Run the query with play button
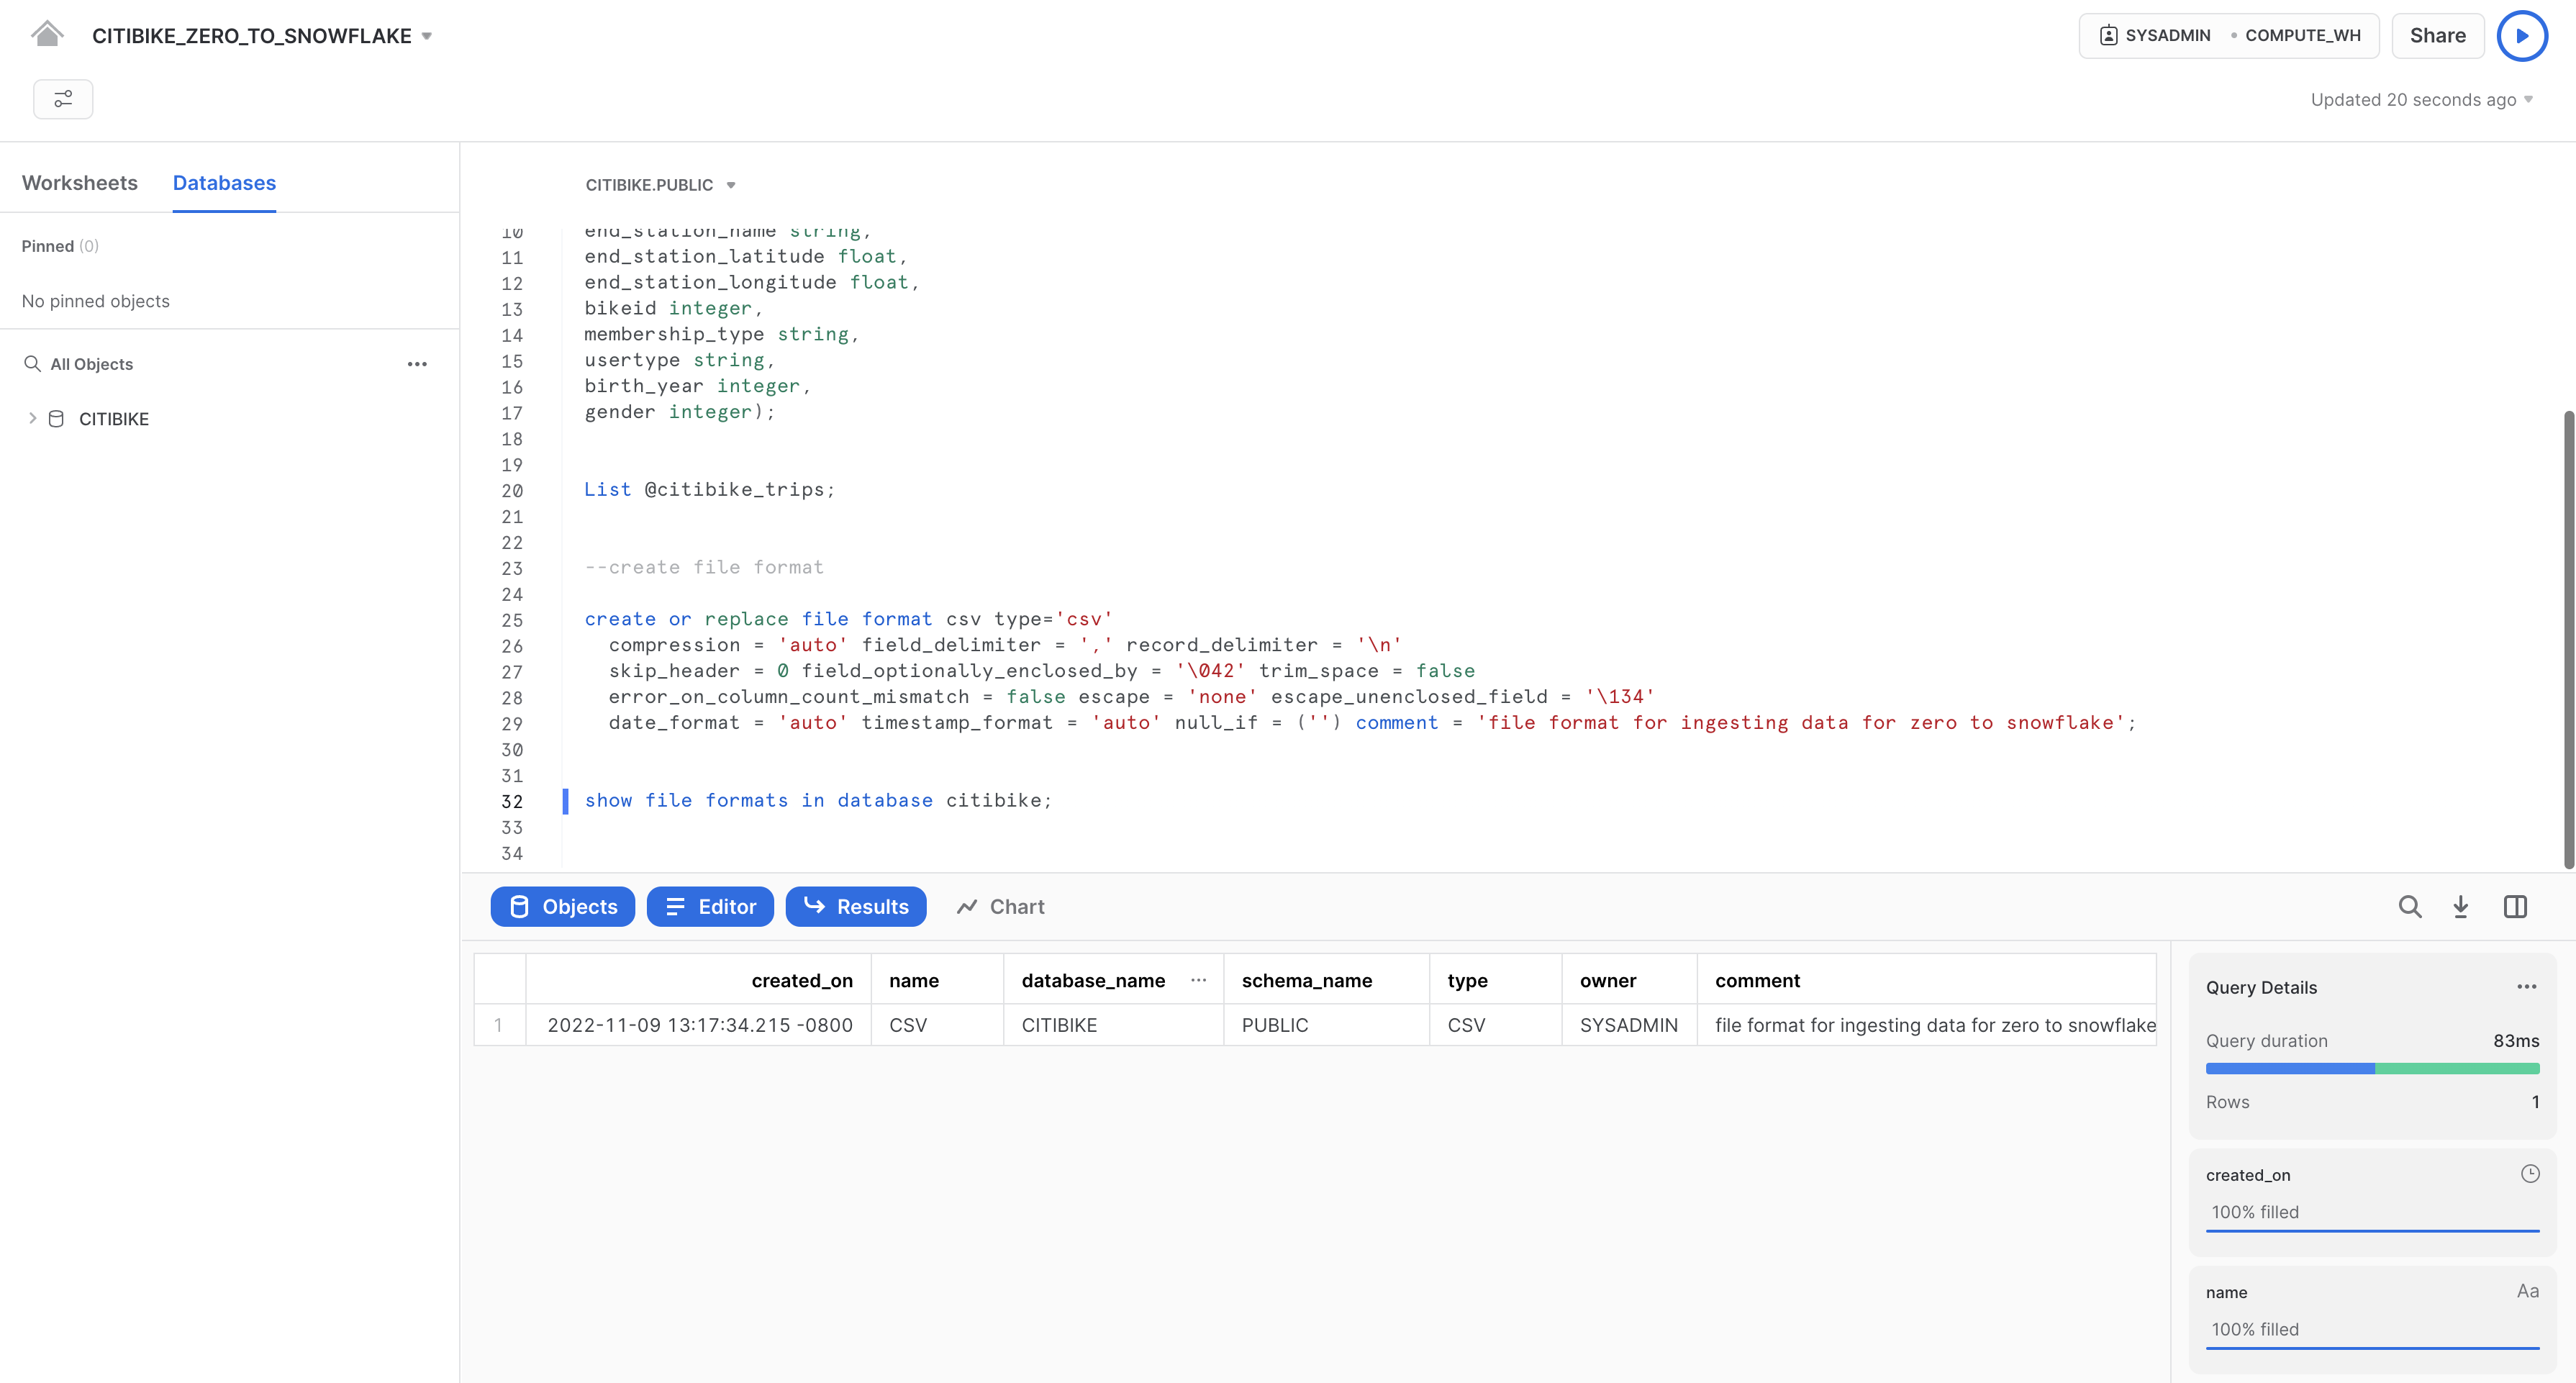The image size is (2576, 1383). [x=2521, y=36]
